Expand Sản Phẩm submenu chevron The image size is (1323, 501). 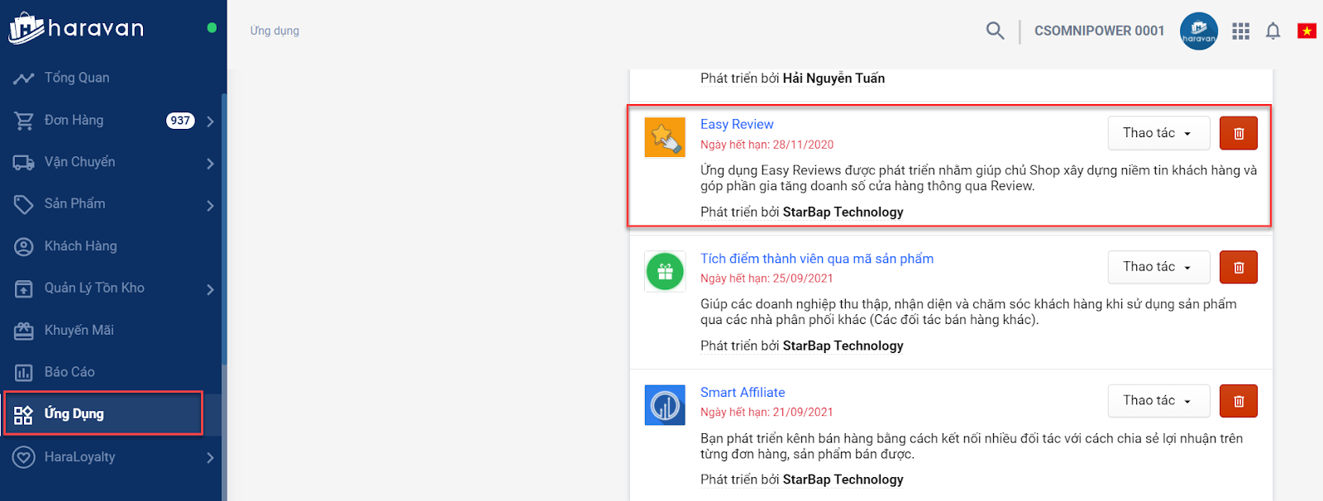click(x=210, y=206)
